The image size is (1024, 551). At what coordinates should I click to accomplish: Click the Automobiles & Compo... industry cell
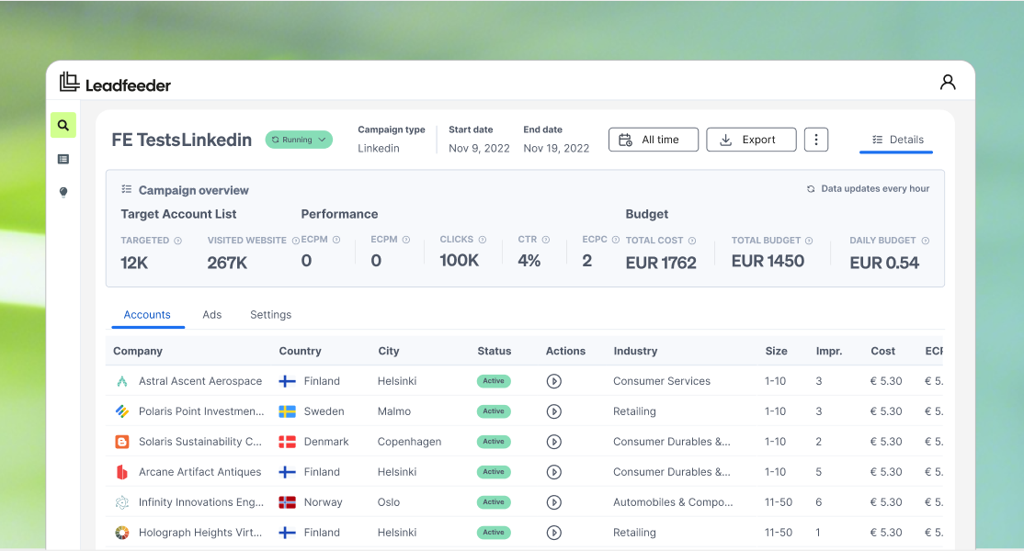[673, 502]
